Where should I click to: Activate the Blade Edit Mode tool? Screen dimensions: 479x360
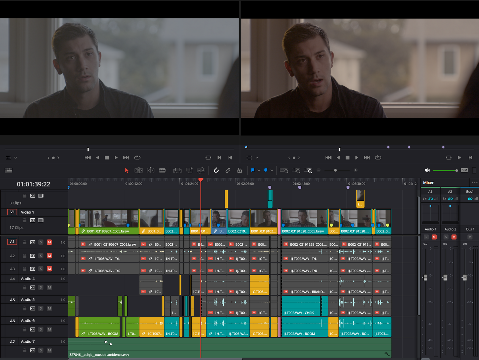click(162, 170)
